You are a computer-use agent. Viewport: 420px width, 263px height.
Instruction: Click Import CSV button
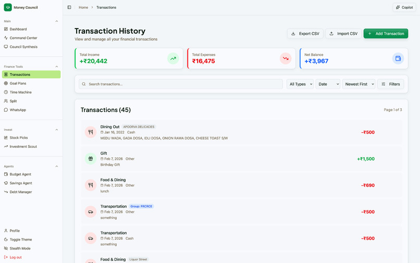pyautogui.click(x=343, y=33)
